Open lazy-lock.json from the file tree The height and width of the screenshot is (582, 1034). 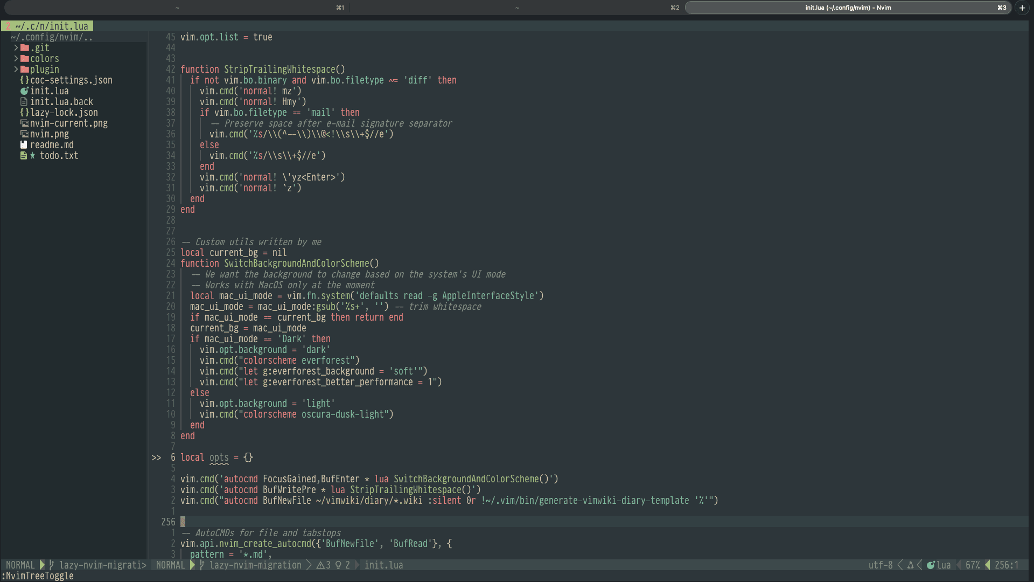(x=64, y=113)
